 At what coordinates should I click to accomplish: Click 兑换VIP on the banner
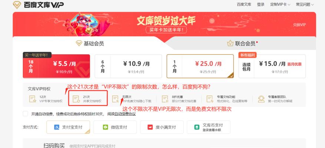click(299, 25)
